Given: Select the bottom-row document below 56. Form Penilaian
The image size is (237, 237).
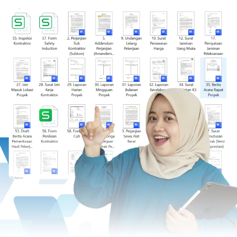Looking at the screenshot, I should coord(49,162).
